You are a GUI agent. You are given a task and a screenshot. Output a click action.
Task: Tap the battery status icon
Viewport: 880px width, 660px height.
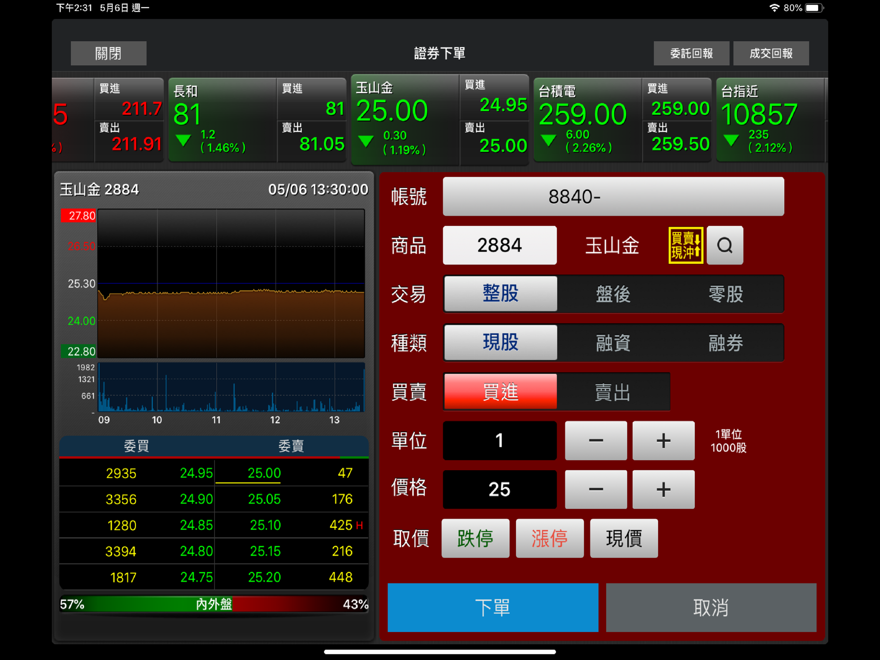coord(814,8)
